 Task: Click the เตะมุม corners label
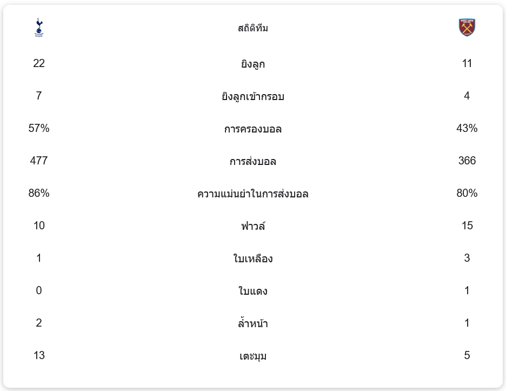pos(253,356)
